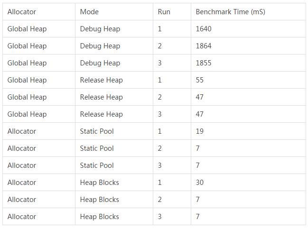Click Global Heap in the first data row
This screenshot has width=308, height=229.
pyautogui.click(x=27, y=29)
